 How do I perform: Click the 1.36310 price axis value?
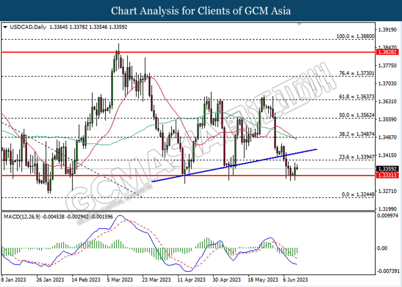tap(387, 102)
